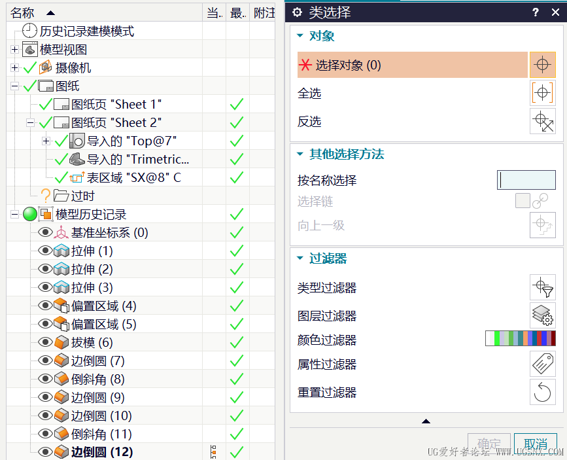The width and height of the screenshot is (567, 460).
Task: Click the 模型视图 icon
Action: (x=30, y=49)
